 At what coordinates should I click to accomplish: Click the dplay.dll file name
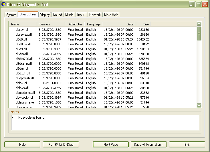[x=21, y=83]
